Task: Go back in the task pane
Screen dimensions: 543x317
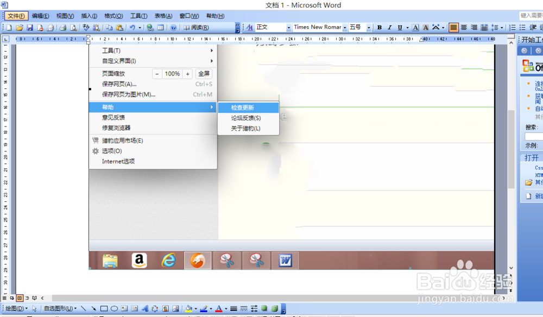Action: click(x=525, y=50)
